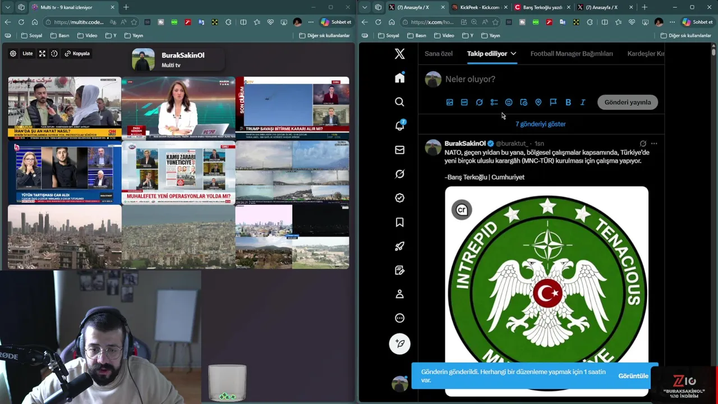The image size is (718, 404).
Task: Open Grok in the X sidebar
Action: click(x=399, y=174)
